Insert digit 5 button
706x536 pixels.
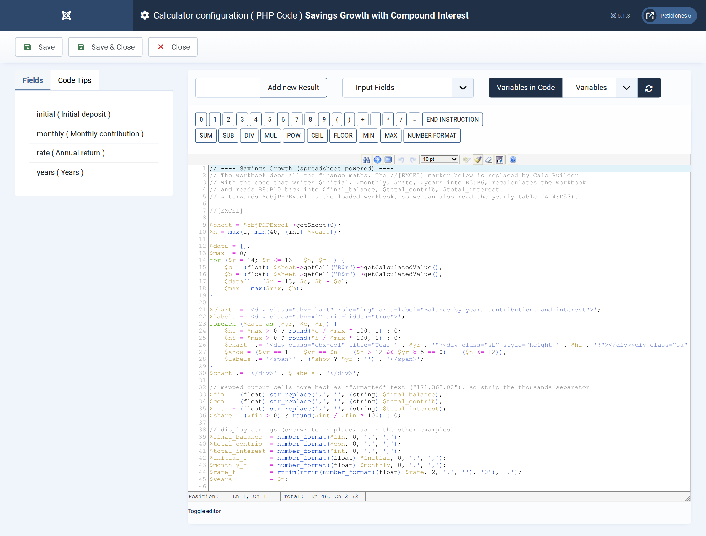pos(269,119)
